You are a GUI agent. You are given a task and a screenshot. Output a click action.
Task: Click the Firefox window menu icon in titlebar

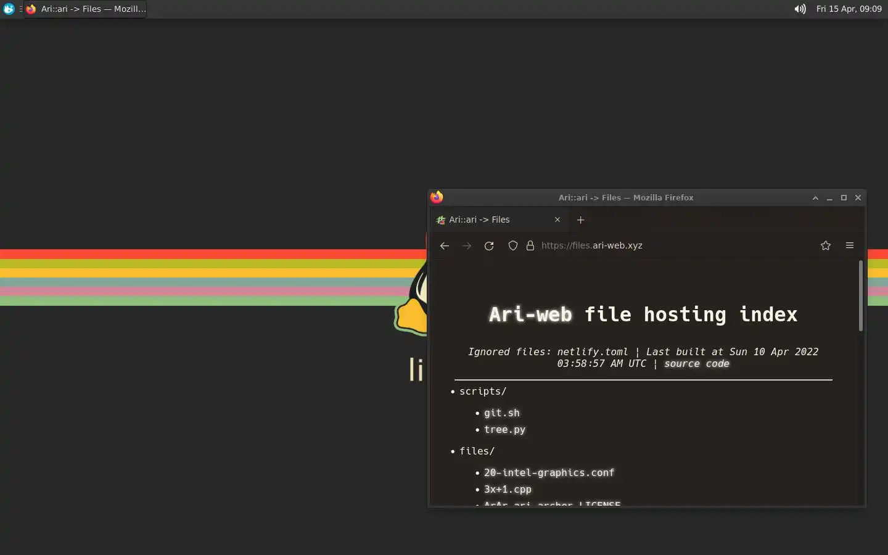click(437, 197)
